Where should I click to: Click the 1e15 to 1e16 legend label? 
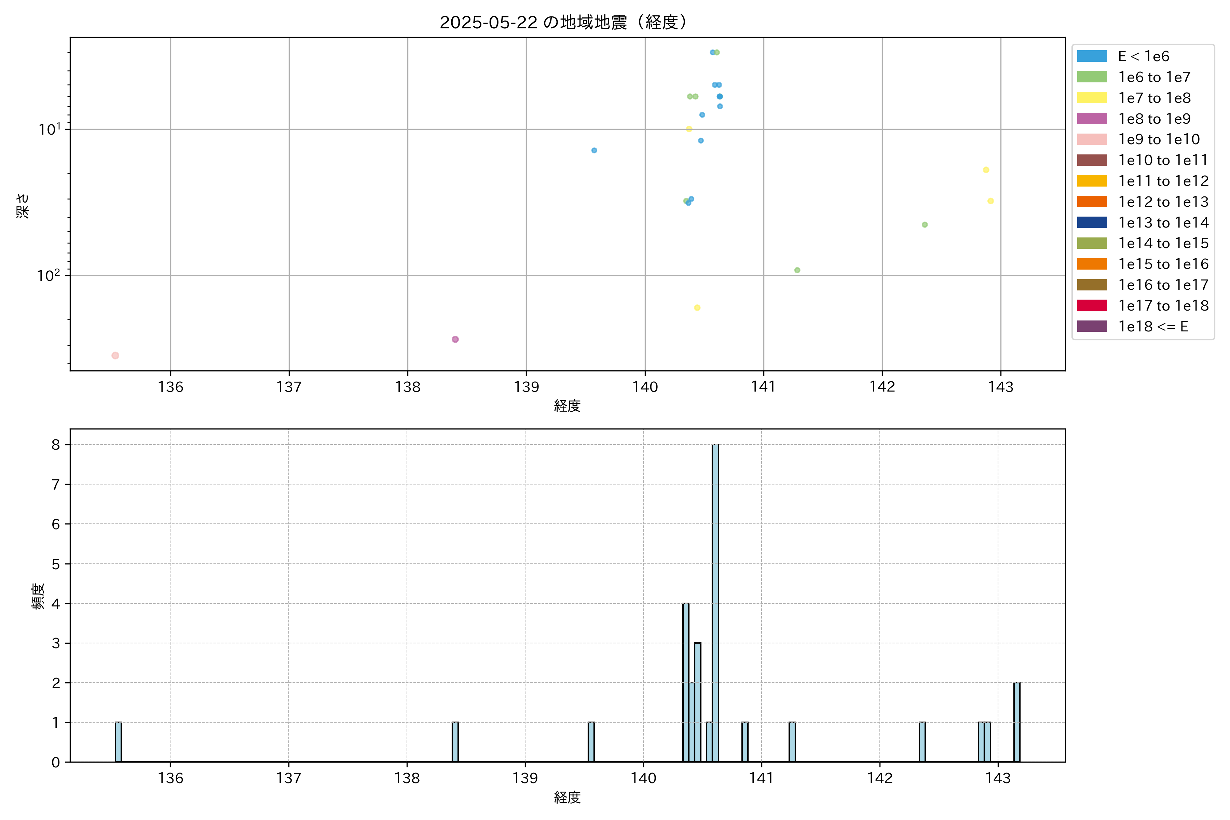(x=1163, y=264)
